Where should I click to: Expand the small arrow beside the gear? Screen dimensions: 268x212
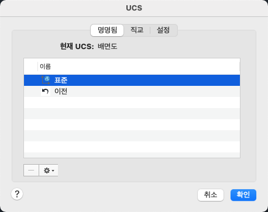point(53,171)
